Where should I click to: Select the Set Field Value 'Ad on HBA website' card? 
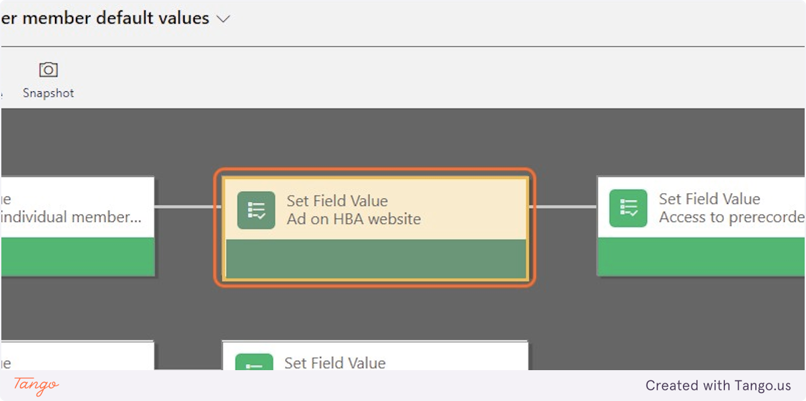tap(375, 228)
